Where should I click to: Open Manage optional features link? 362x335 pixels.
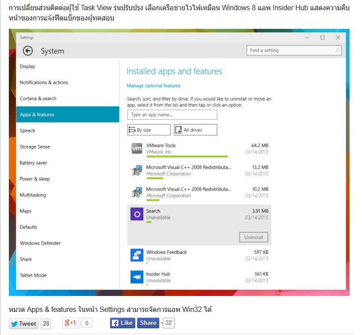pyautogui.click(x=153, y=86)
